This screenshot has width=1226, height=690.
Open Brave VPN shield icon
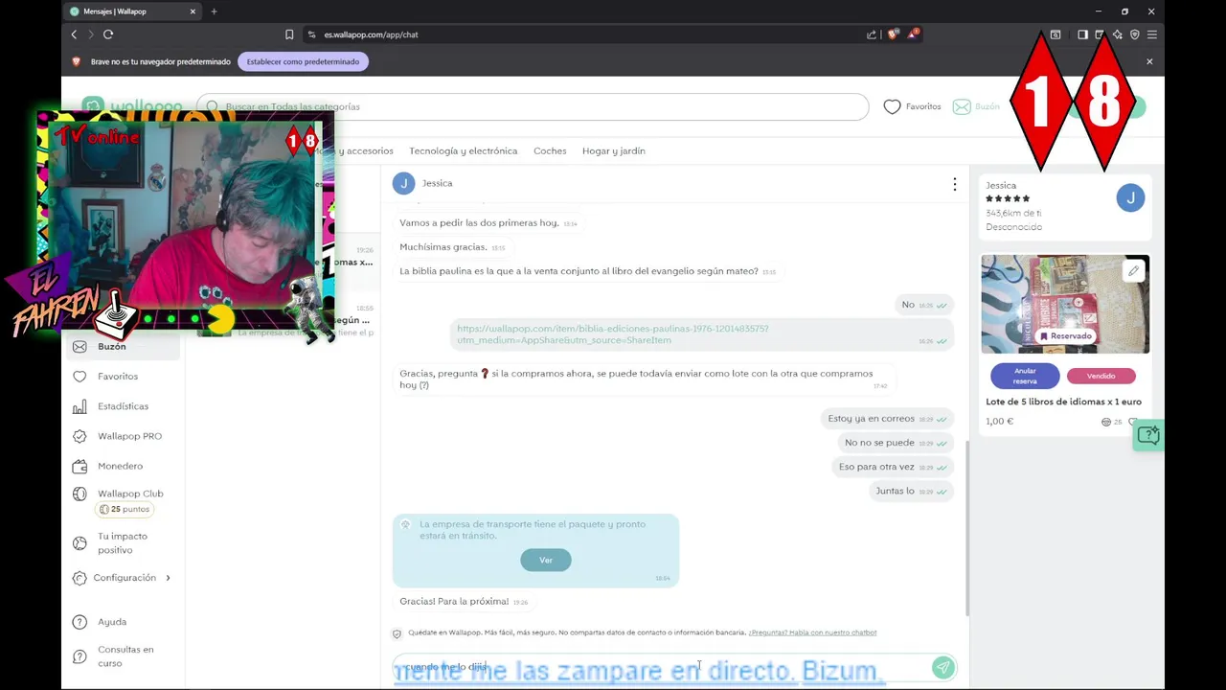point(1134,34)
